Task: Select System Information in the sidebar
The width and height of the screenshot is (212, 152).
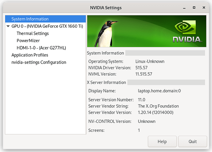Action: 45,19
